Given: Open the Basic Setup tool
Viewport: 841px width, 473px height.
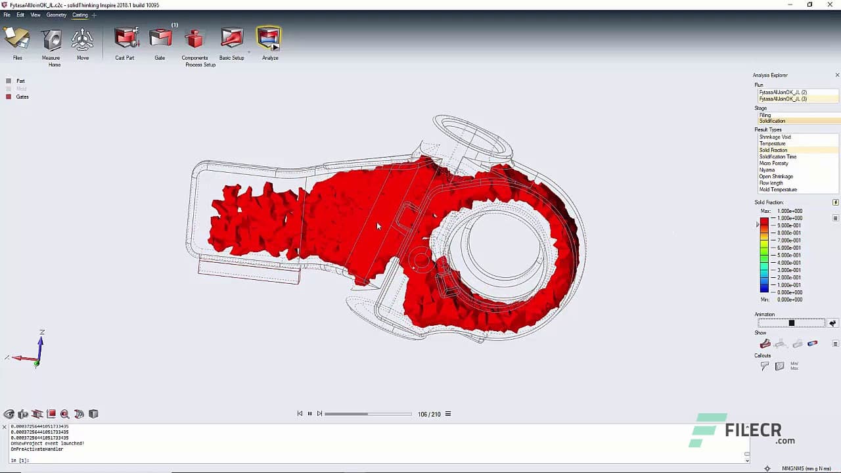Looking at the screenshot, I should (231, 39).
